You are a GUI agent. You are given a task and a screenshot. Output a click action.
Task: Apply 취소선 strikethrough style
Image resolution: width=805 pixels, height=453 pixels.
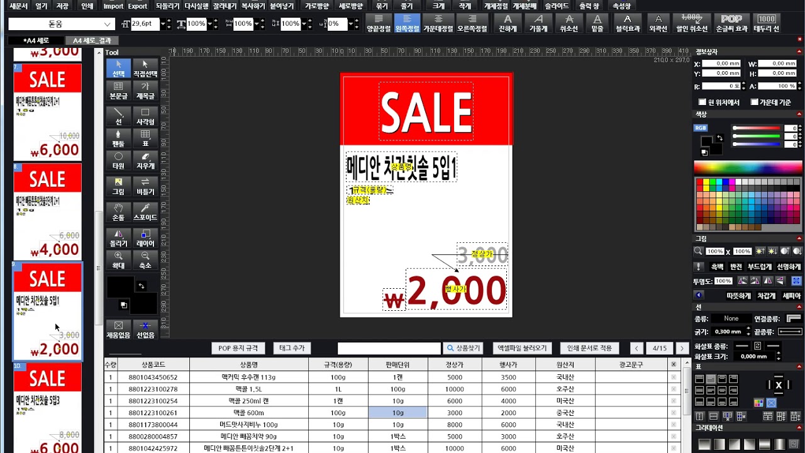click(x=569, y=24)
